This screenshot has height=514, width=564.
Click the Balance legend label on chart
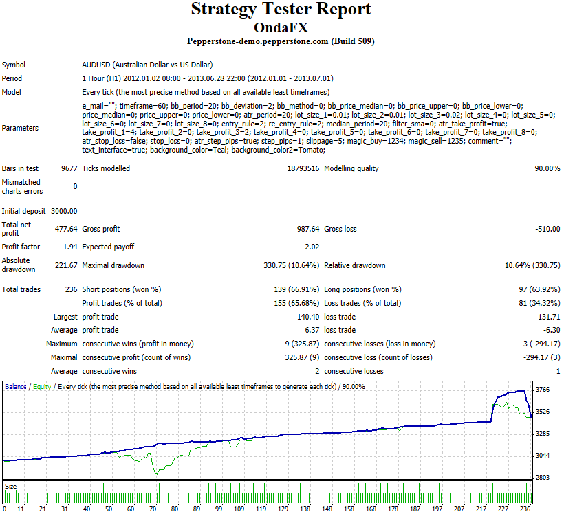[x=16, y=387]
